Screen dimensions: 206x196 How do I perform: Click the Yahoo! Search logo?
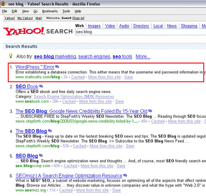[x=38, y=31]
